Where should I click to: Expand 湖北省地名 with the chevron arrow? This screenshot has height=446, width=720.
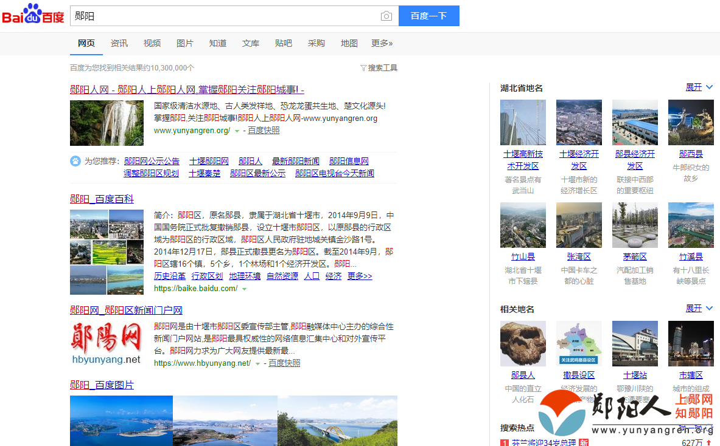(710, 87)
